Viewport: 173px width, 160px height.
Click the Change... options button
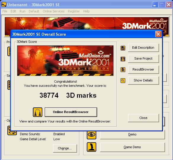pos(65,148)
